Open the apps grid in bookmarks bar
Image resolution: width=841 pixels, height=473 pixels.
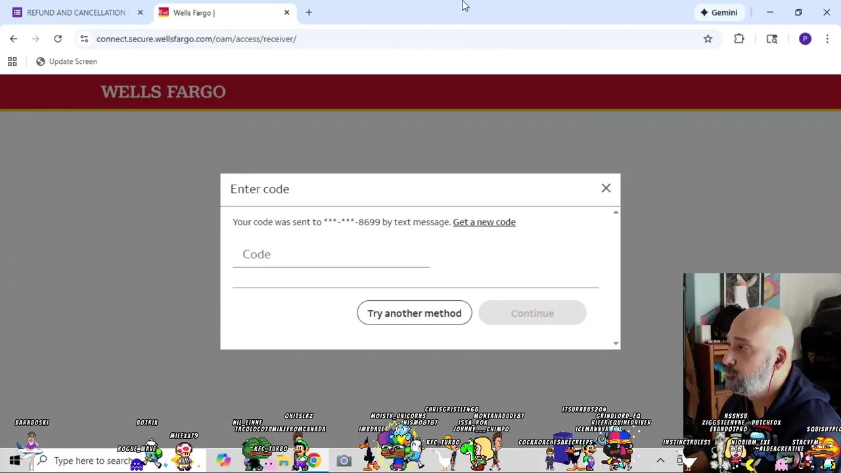[12, 62]
